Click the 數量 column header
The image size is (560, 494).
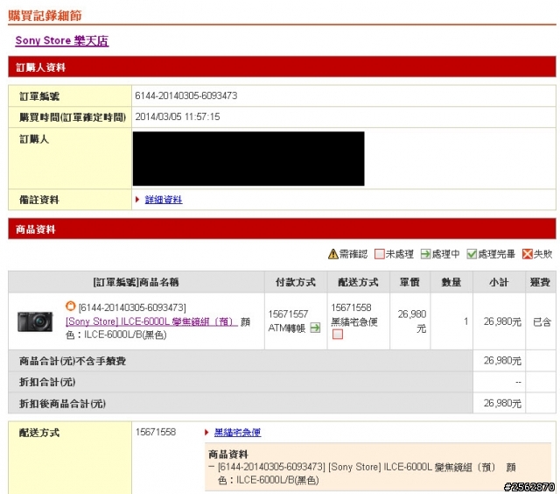pos(451,282)
